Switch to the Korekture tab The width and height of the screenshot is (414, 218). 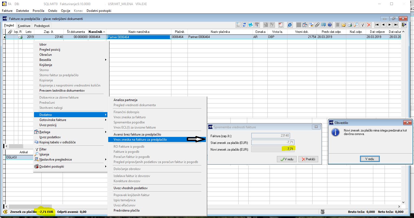[24, 26]
